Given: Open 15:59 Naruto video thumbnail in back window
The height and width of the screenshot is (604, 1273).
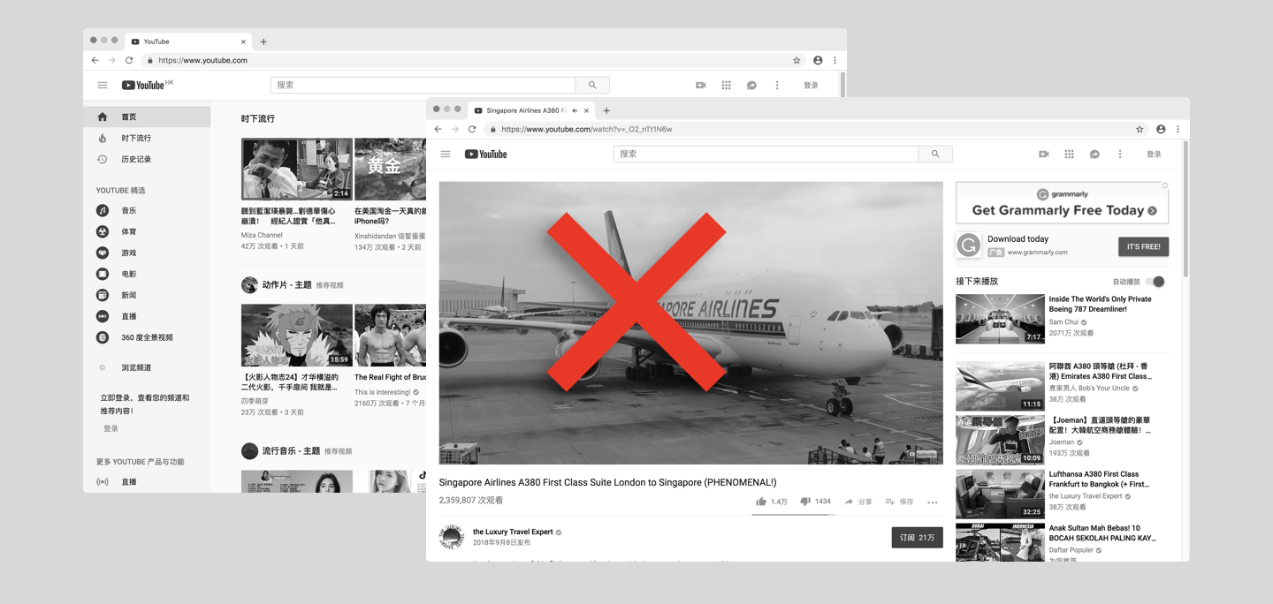Looking at the screenshot, I should pyautogui.click(x=297, y=336).
